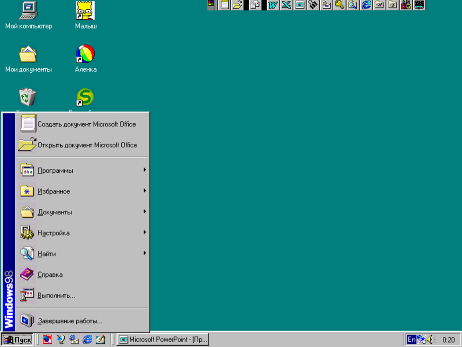Image resolution: width=462 pixels, height=347 pixels.
Task: Click the Office logo on the shortcut bar
Action: click(x=211, y=4)
